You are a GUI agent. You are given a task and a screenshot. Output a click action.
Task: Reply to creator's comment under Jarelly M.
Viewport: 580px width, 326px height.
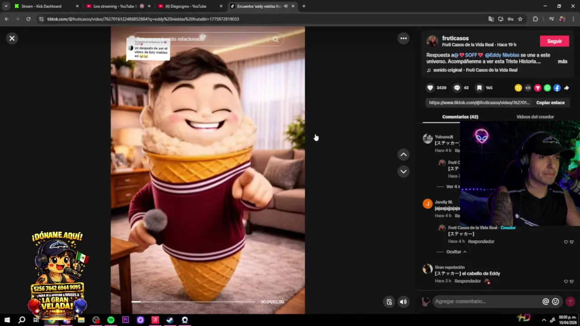(x=481, y=242)
